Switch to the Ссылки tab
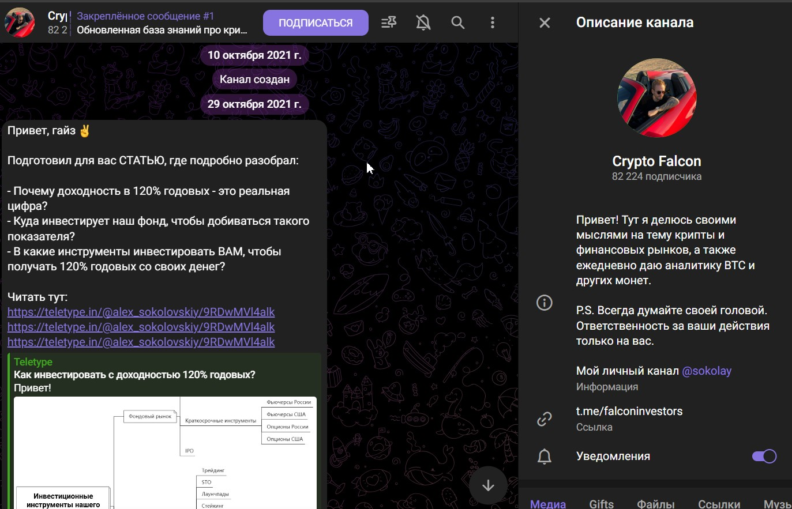The image size is (792, 509). (719, 503)
